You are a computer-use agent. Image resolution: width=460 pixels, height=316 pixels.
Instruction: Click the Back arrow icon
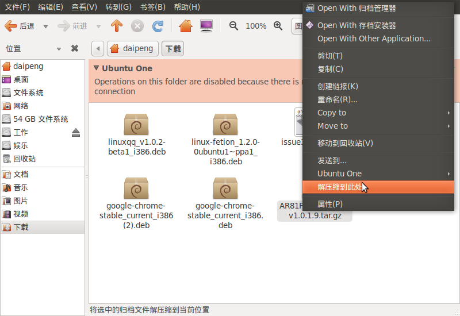tap(11, 26)
